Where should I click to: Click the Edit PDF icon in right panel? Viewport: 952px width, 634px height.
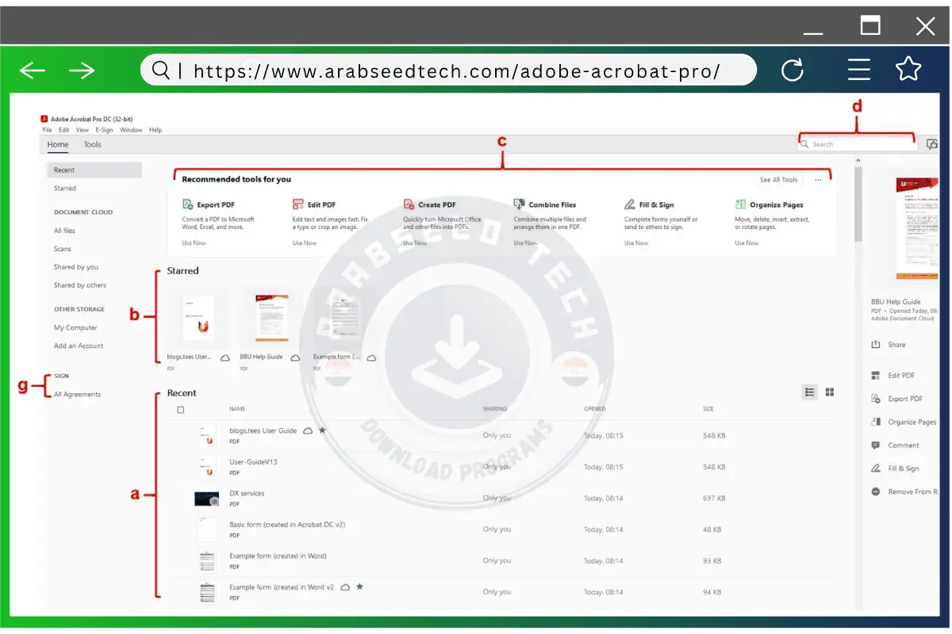tap(876, 374)
